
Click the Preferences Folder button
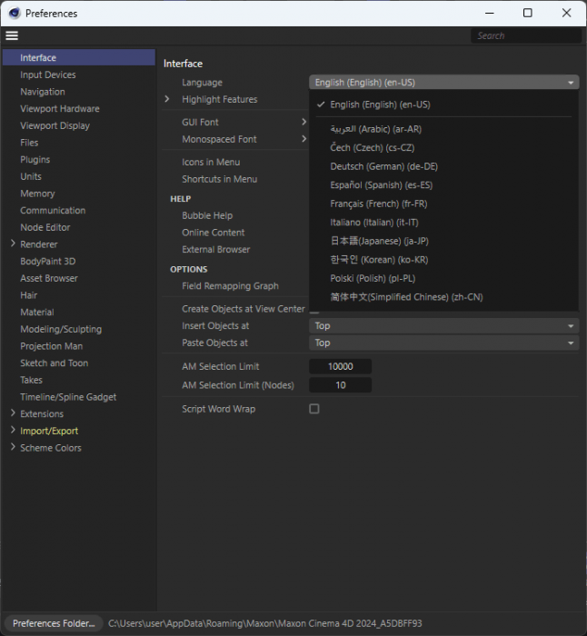(54, 623)
